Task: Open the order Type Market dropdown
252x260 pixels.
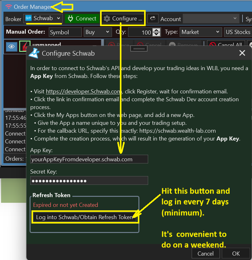Action: pos(201,32)
